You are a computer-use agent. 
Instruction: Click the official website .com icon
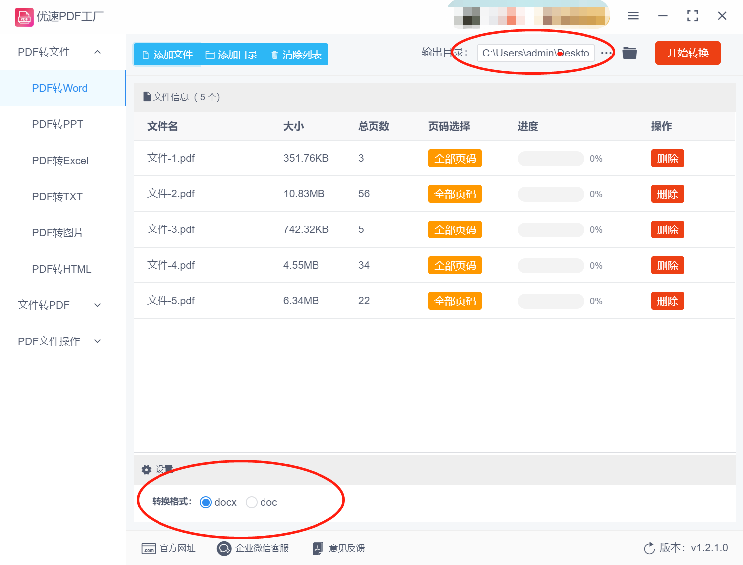click(x=148, y=548)
